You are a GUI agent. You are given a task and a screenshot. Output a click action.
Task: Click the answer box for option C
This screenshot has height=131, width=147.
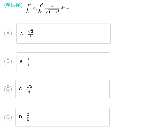pyautogui.click(x=63, y=89)
